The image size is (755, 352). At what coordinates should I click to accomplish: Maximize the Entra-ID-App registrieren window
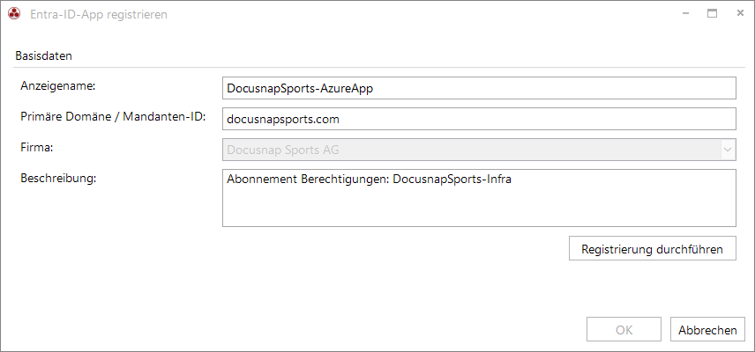pos(712,14)
